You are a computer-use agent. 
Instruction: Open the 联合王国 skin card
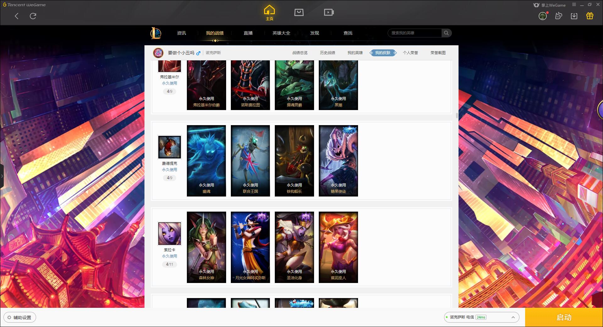pyautogui.click(x=250, y=161)
